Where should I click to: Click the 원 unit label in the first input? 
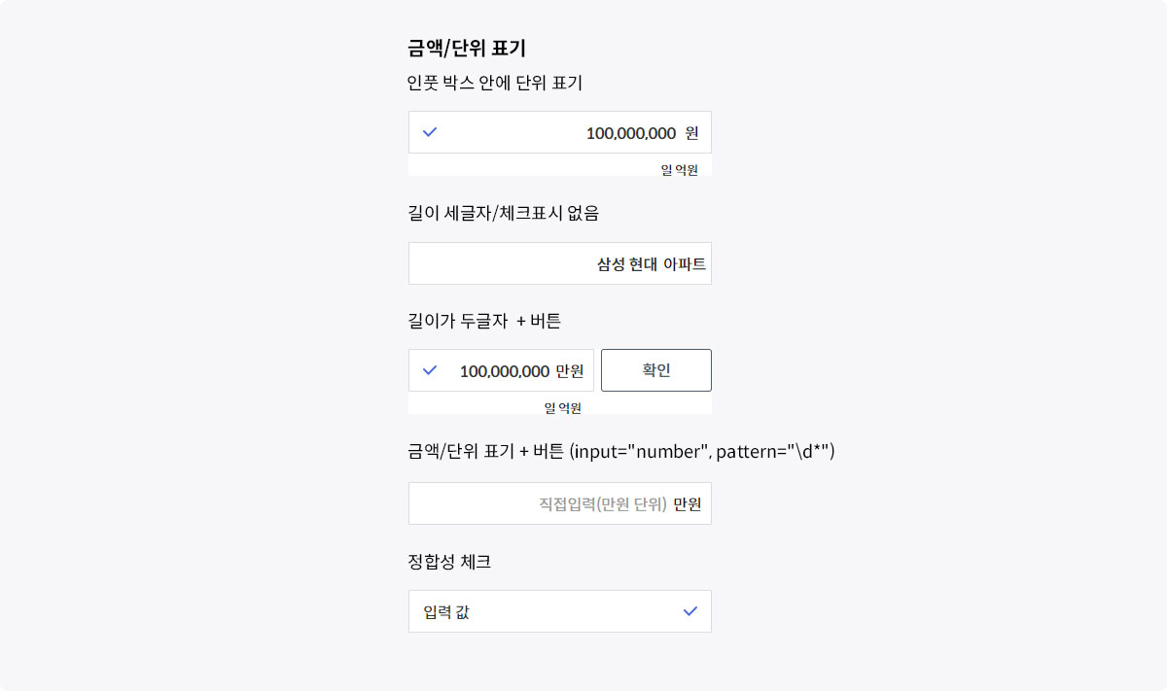(x=691, y=133)
